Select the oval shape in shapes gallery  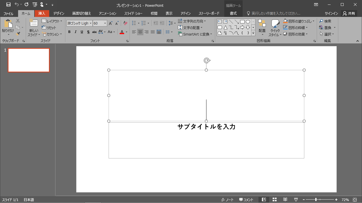point(248,22)
